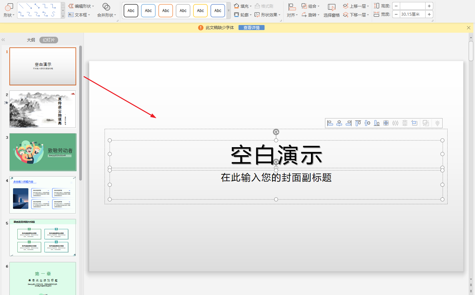Select the double-headed arrow line shape
475x295 pixels.
[x=37, y=6]
